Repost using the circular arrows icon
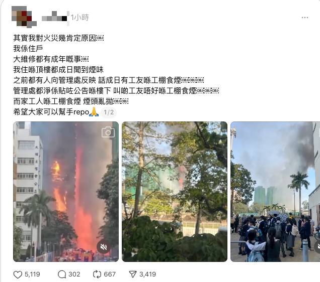320x282 pixels. tap(97, 274)
